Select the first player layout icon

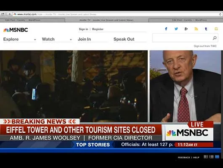click(206, 157)
